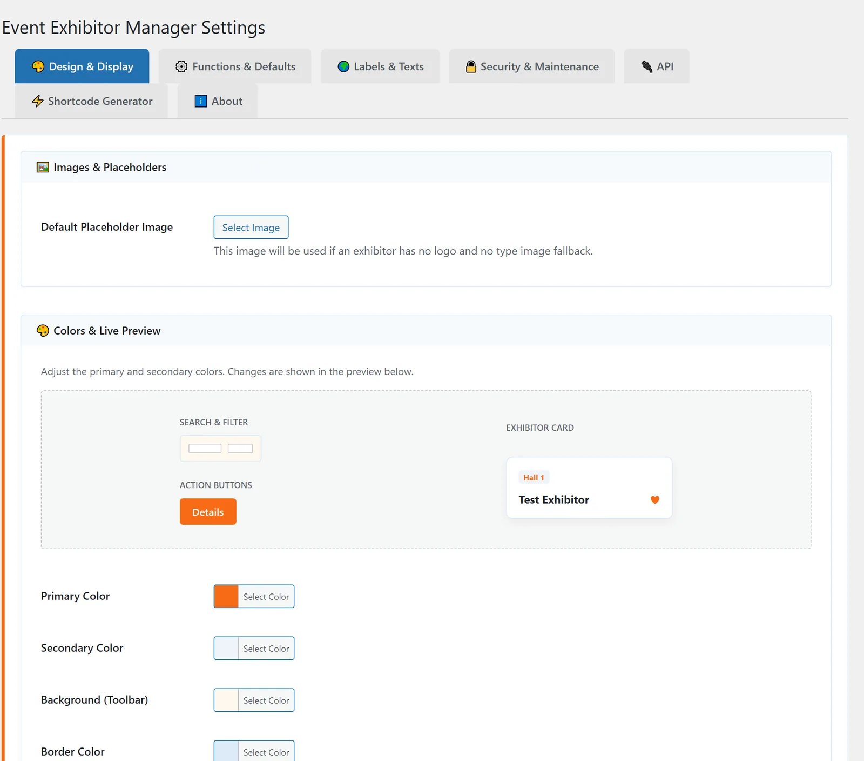Image resolution: width=864 pixels, height=761 pixels.
Task: Click the plug icon on API tab
Action: [x=646, y=66]
